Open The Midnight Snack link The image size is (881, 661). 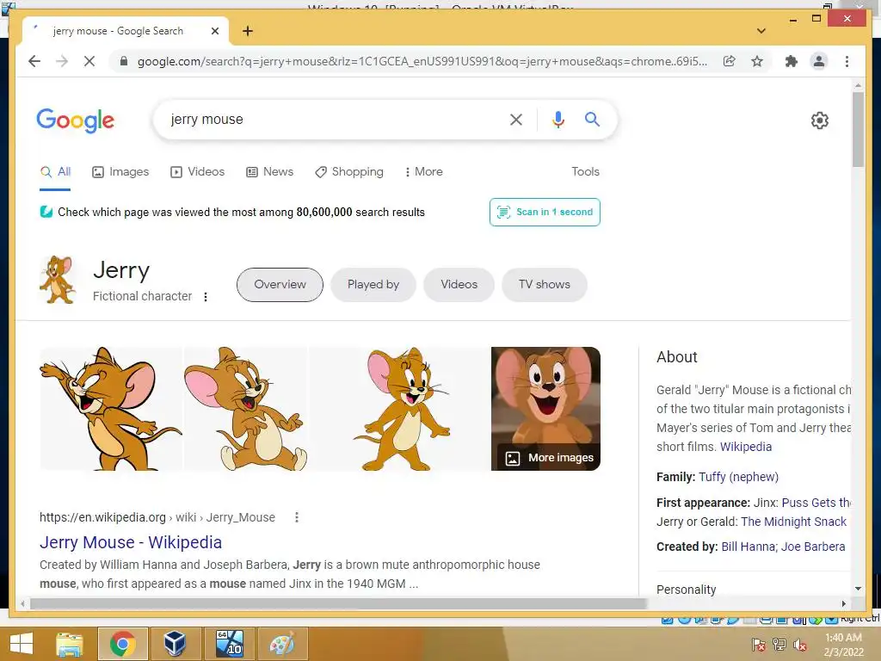793,522
